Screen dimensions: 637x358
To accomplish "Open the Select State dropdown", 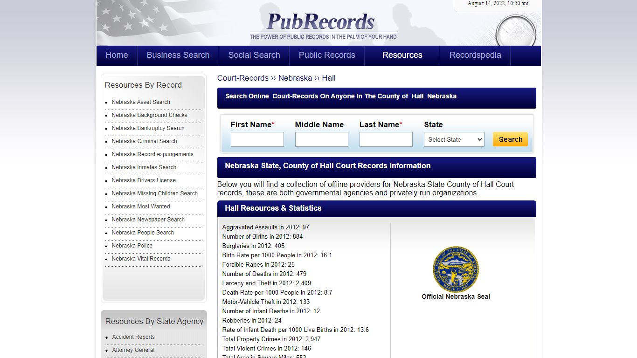I will pyautogui.click(x=453, y=139).
